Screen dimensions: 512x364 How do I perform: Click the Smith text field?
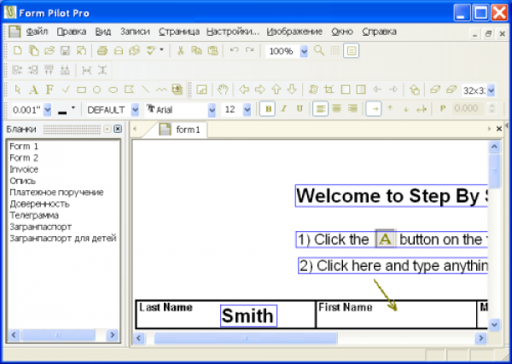(247, 316)
